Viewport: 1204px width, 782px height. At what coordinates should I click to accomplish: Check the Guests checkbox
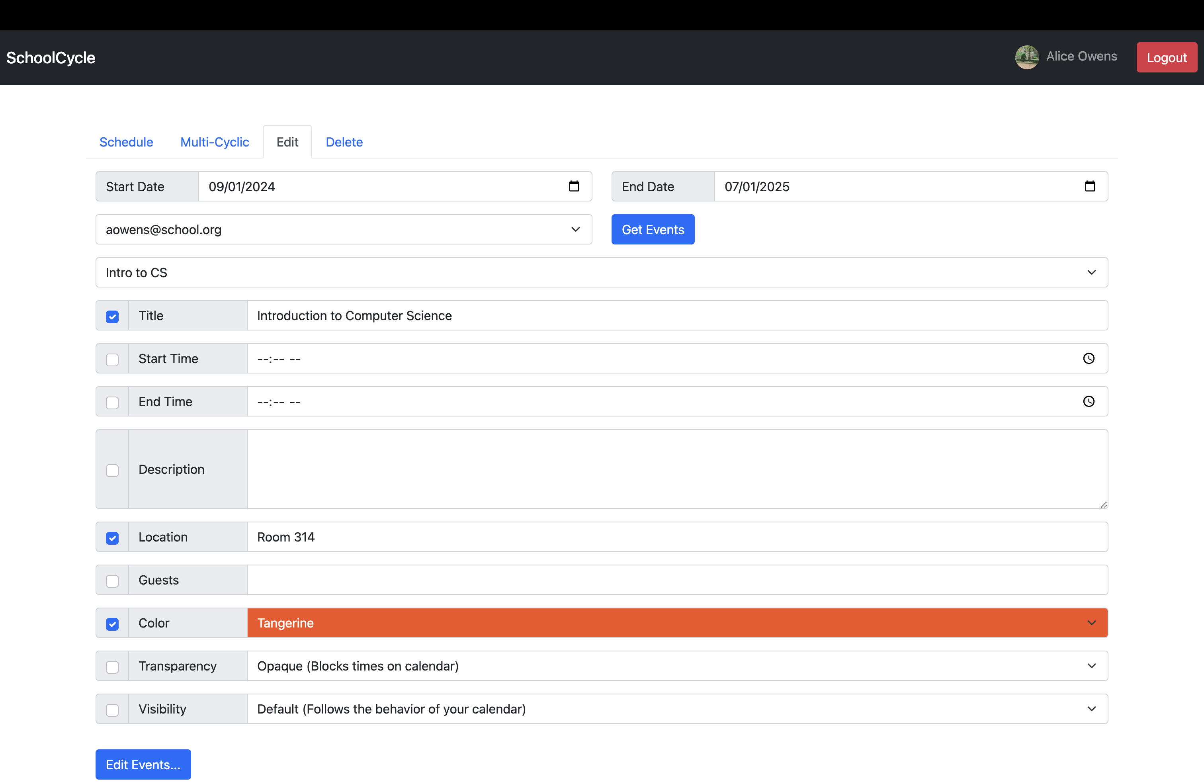(112, 581)
